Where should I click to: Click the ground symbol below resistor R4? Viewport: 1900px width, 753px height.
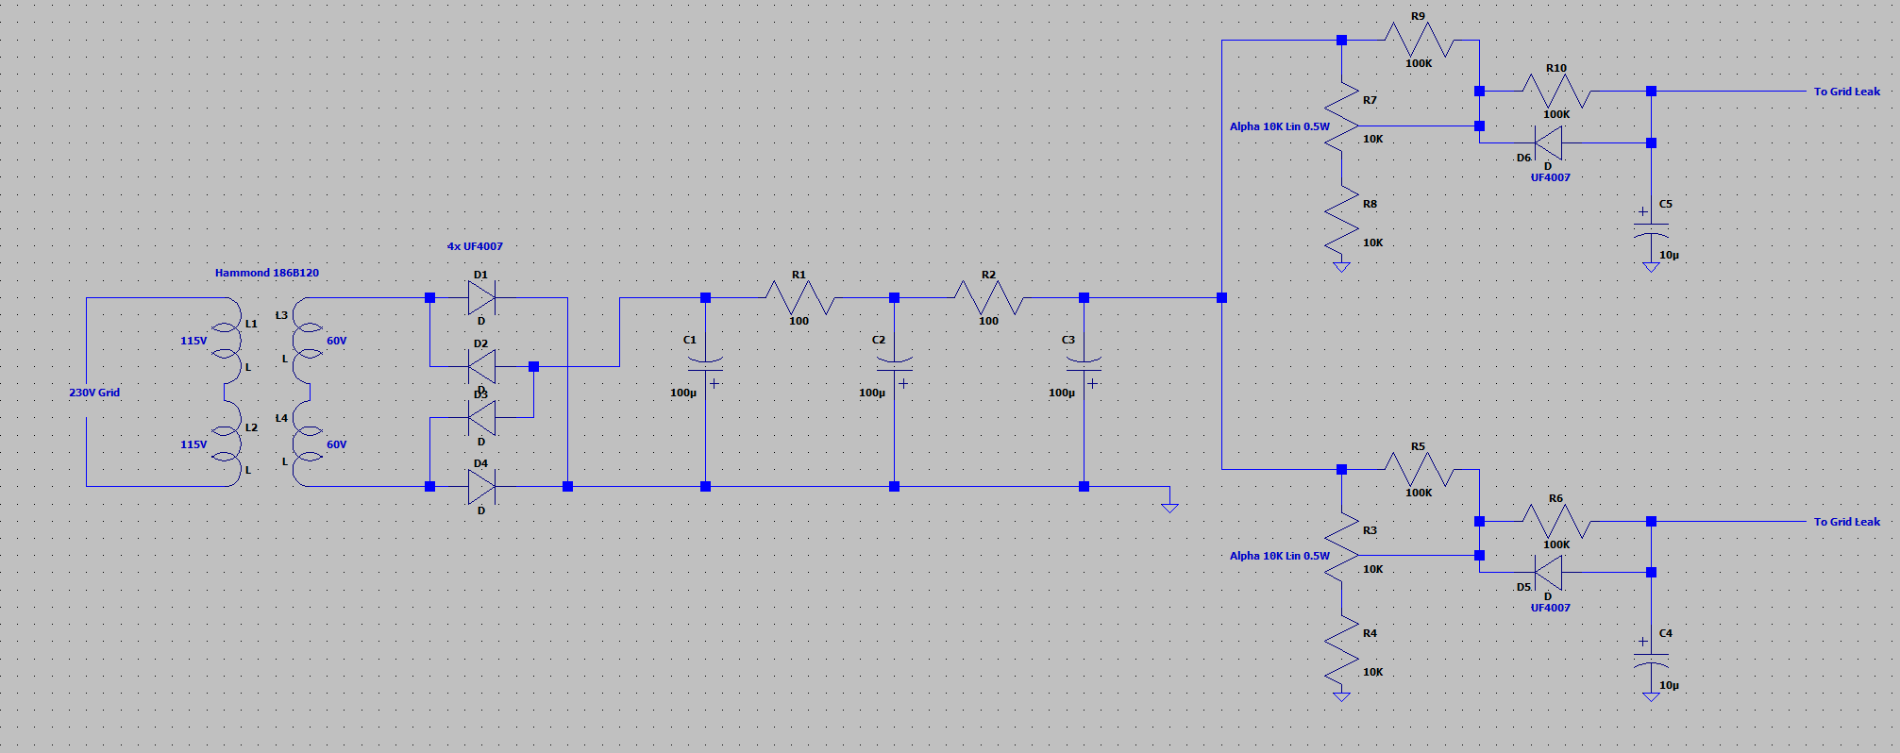[1341, 696]
